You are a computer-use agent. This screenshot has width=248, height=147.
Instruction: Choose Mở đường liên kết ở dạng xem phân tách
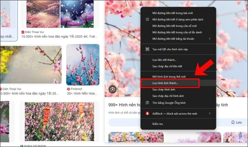(x=178, y=19)
